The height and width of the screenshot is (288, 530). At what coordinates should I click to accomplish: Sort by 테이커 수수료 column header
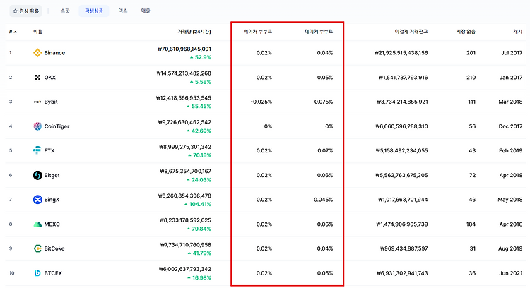(319, 32)
